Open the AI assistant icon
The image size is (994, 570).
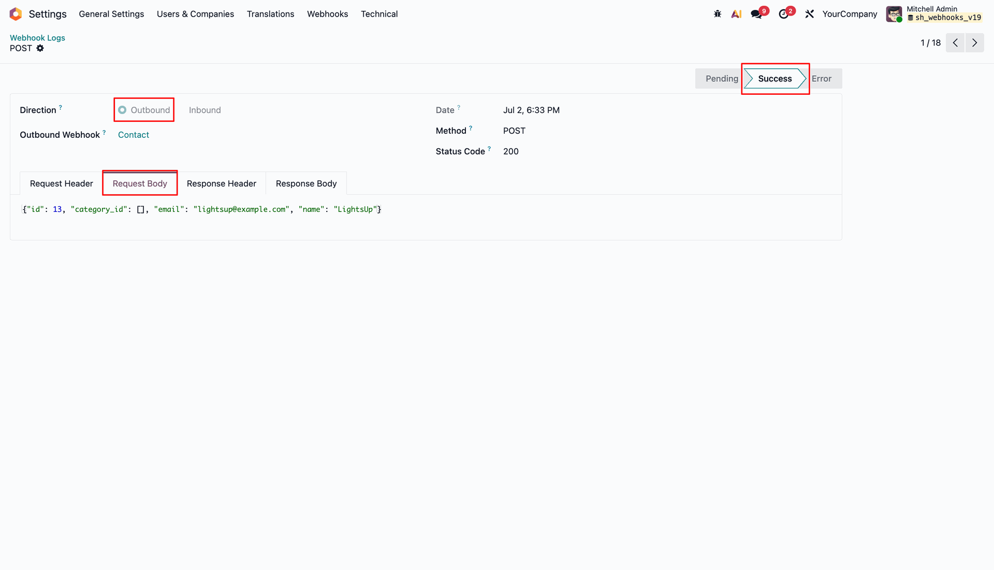point(736,14)
